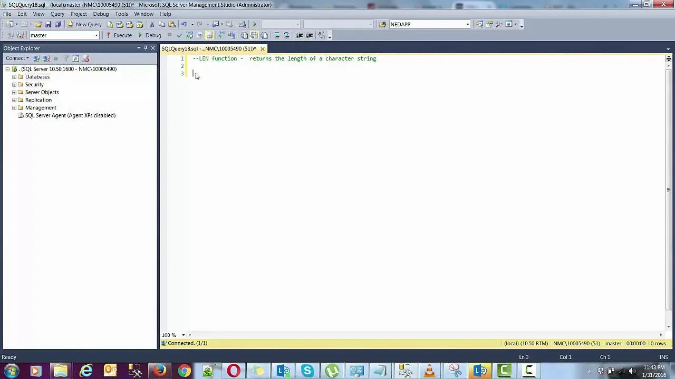
Task: Open the Query menu
Action: click(x=57, y=14)
